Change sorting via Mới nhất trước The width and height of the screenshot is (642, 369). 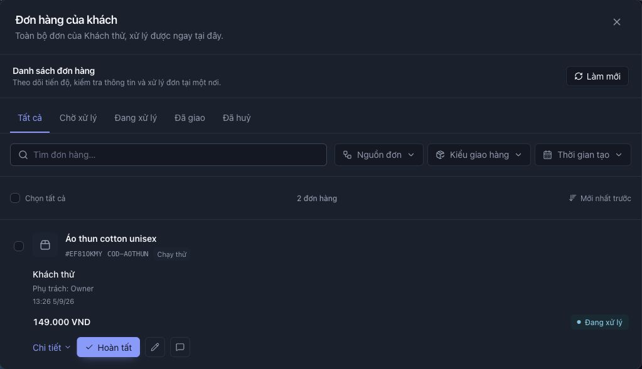click(600, 198)
